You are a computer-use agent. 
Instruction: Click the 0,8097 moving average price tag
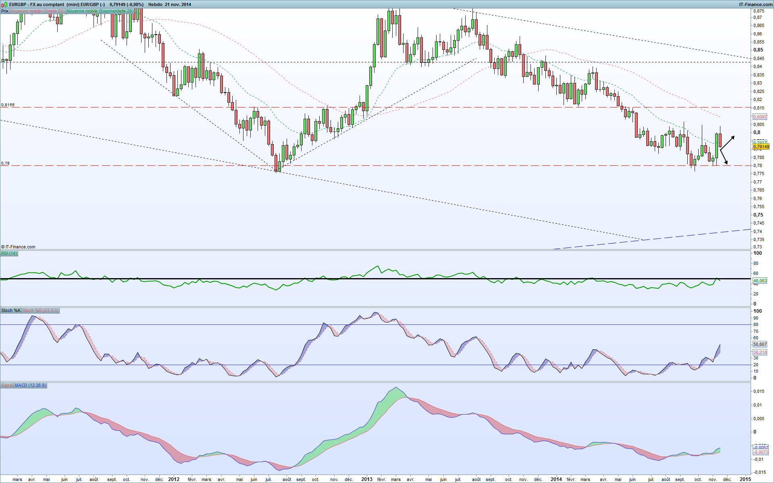tap(760, 117)
